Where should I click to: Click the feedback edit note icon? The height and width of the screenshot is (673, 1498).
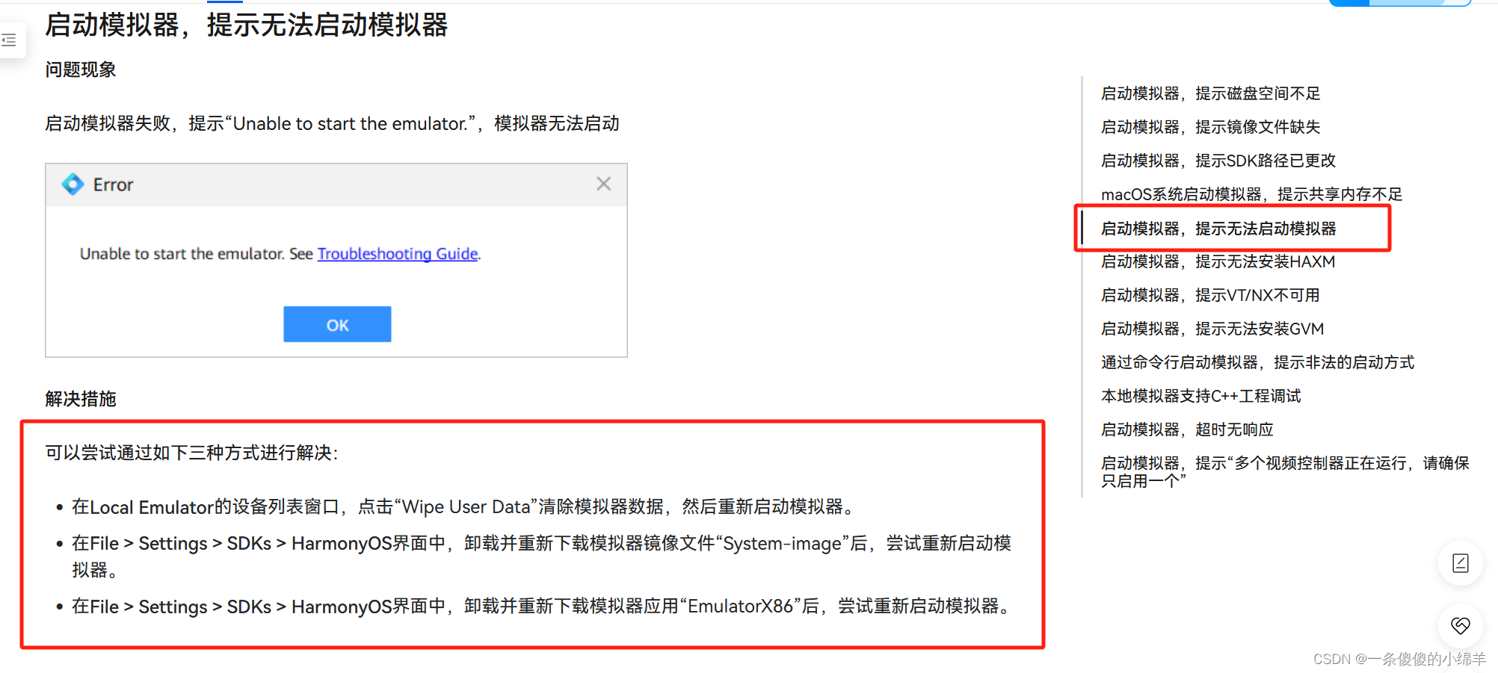pyautogui.click(x=1461, y=563)
